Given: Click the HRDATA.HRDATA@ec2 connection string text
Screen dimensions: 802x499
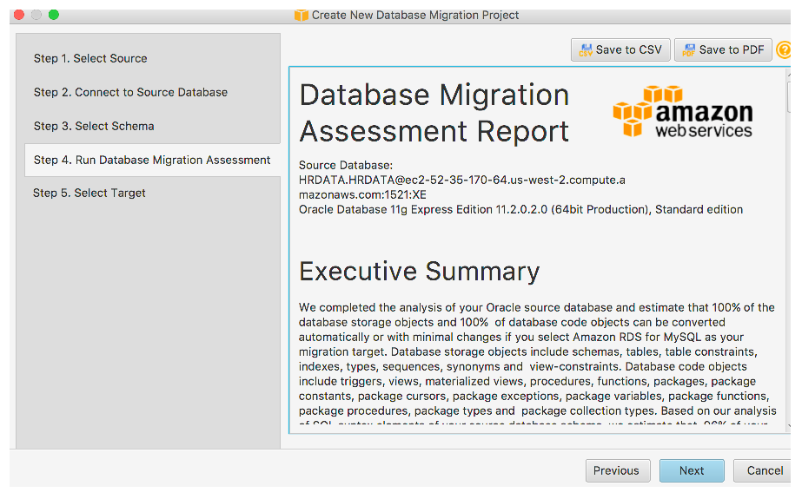Looking at the screenshot, I should point(462,187).
